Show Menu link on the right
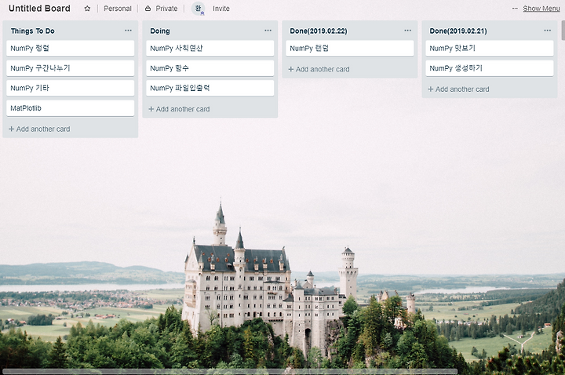This screenshot has width=565, height=375. coord(541,9)
